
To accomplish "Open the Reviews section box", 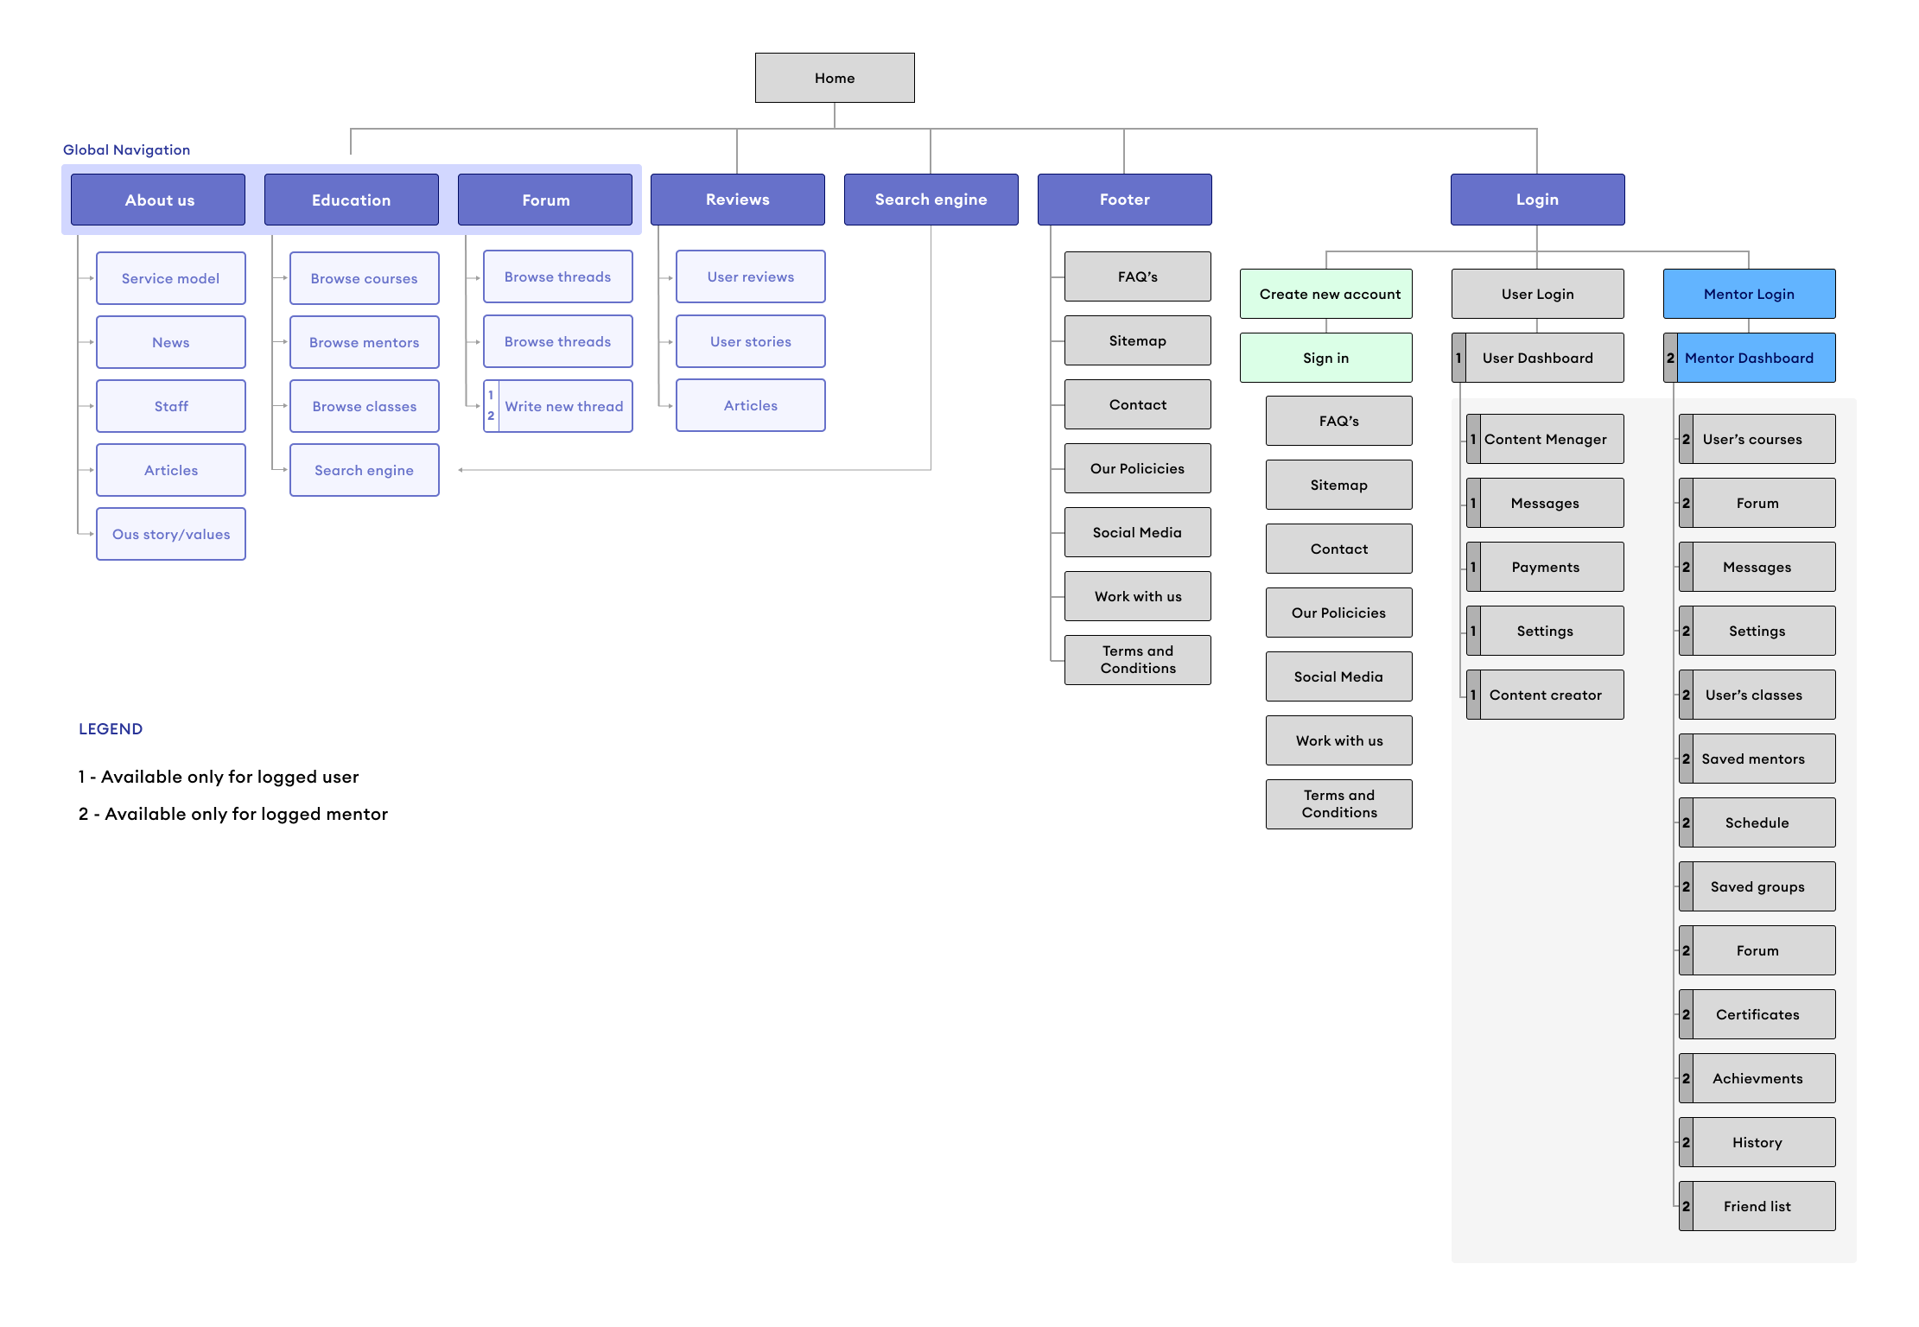I will (737, 200).
